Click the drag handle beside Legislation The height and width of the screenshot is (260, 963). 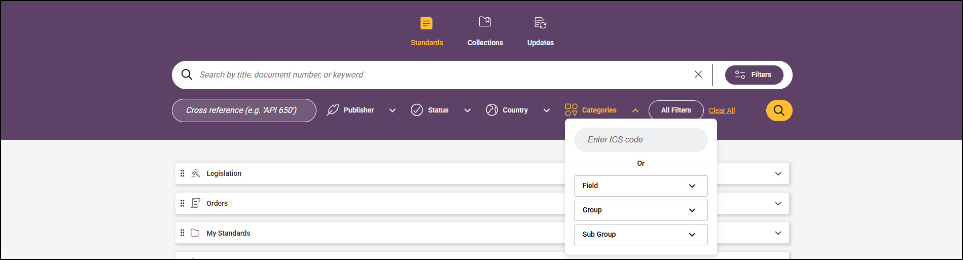[183, 173]
